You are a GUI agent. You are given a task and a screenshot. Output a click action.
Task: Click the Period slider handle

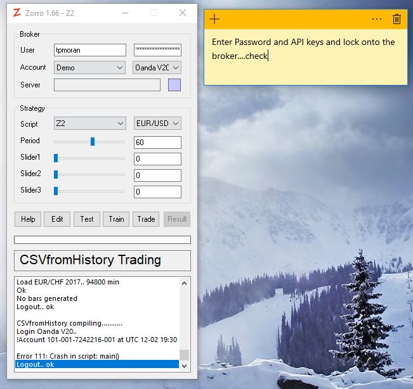(93, 141)
